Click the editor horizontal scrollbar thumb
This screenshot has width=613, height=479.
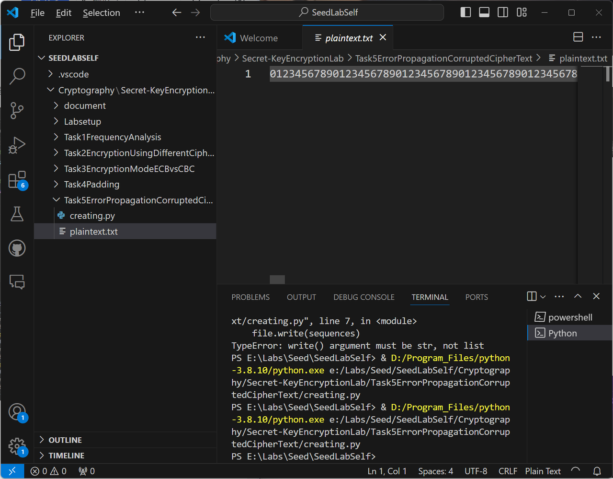click(x=277, y=280)
